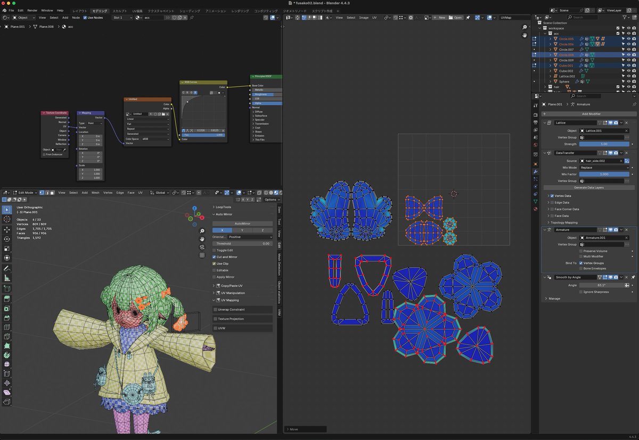
Task: Open the Mesh menu in 3D viewport
Action: coord(95,193)
